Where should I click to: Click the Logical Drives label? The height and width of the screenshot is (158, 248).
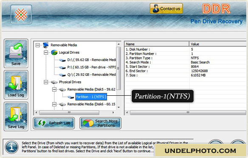coord(69,53)
